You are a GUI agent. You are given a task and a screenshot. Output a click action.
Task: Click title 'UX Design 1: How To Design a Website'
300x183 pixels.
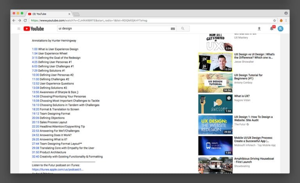[253, 119]
